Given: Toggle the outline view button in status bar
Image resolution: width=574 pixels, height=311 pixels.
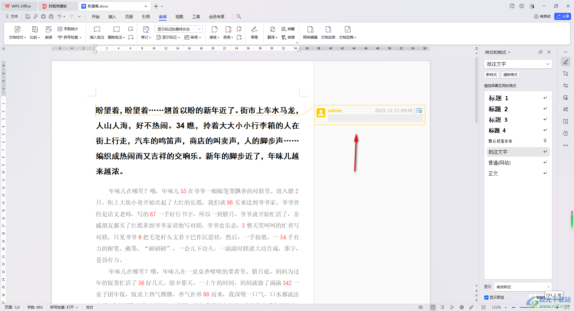Looking at the screenshot, I should click(442, 307).
